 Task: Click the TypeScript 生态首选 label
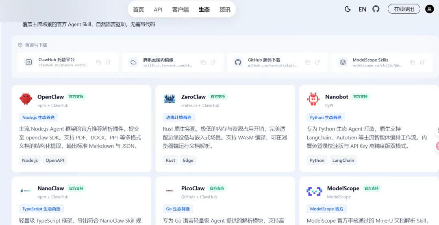(x=41, y=209)
